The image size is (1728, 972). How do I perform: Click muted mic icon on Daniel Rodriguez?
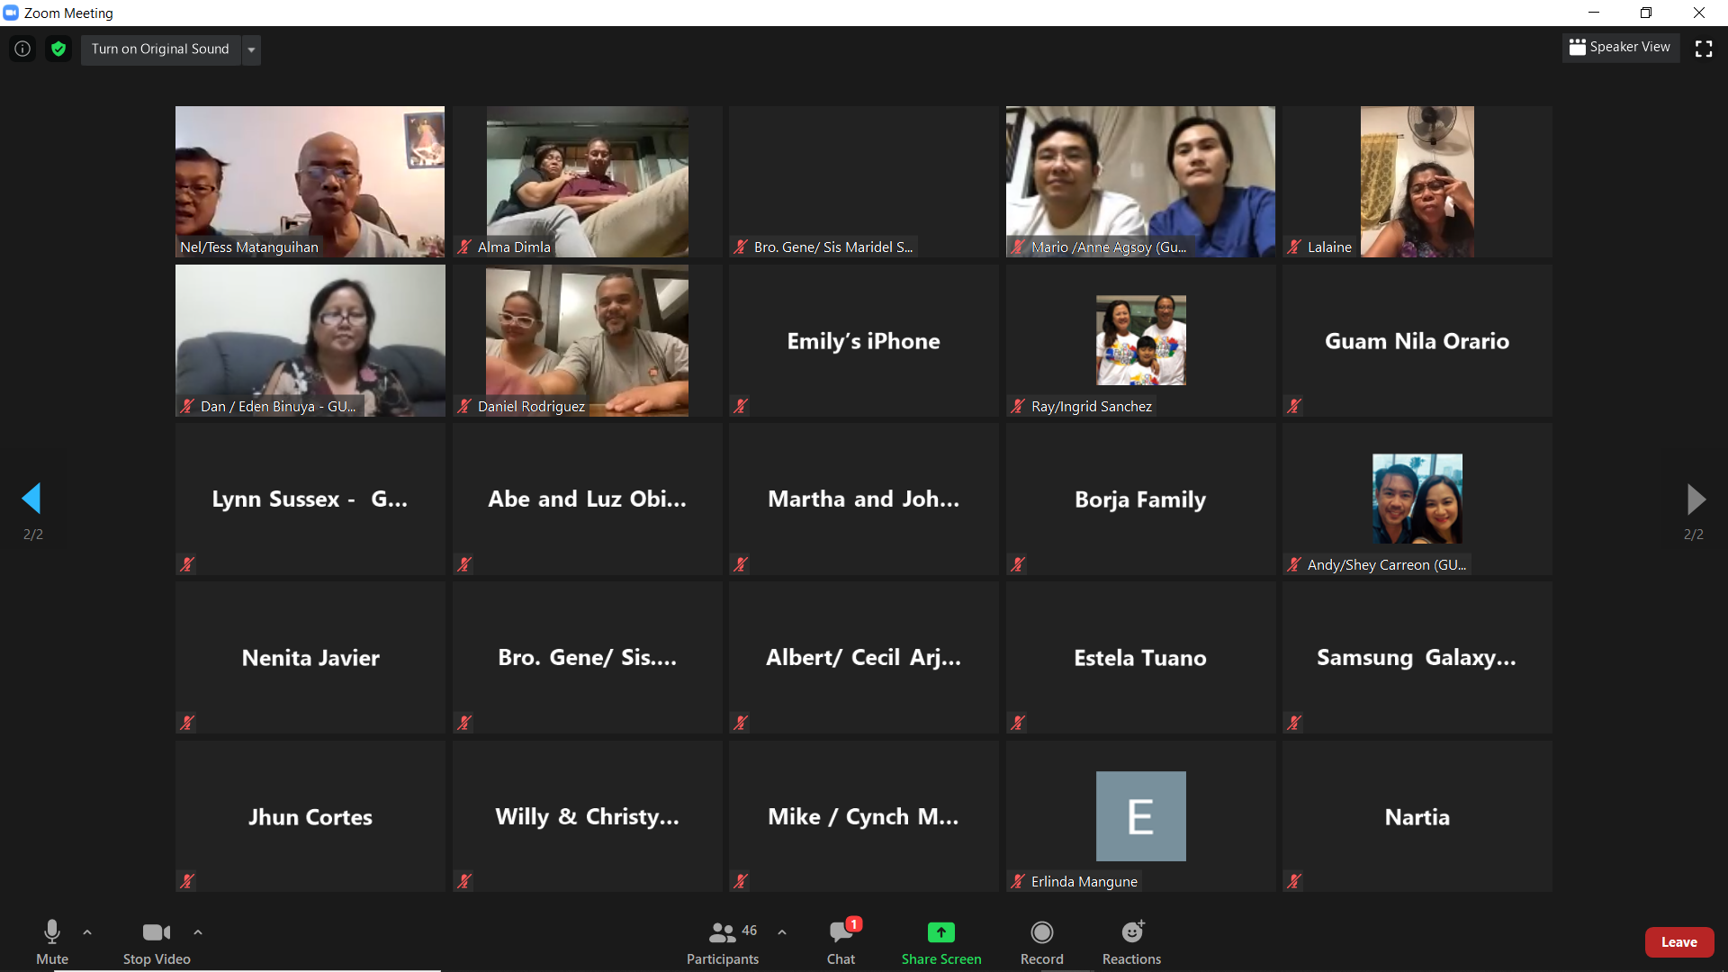(x=464, y=406)
